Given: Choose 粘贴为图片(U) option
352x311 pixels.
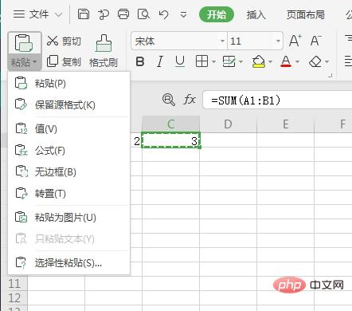Looking at the screenshot, I should click(69, 217).
